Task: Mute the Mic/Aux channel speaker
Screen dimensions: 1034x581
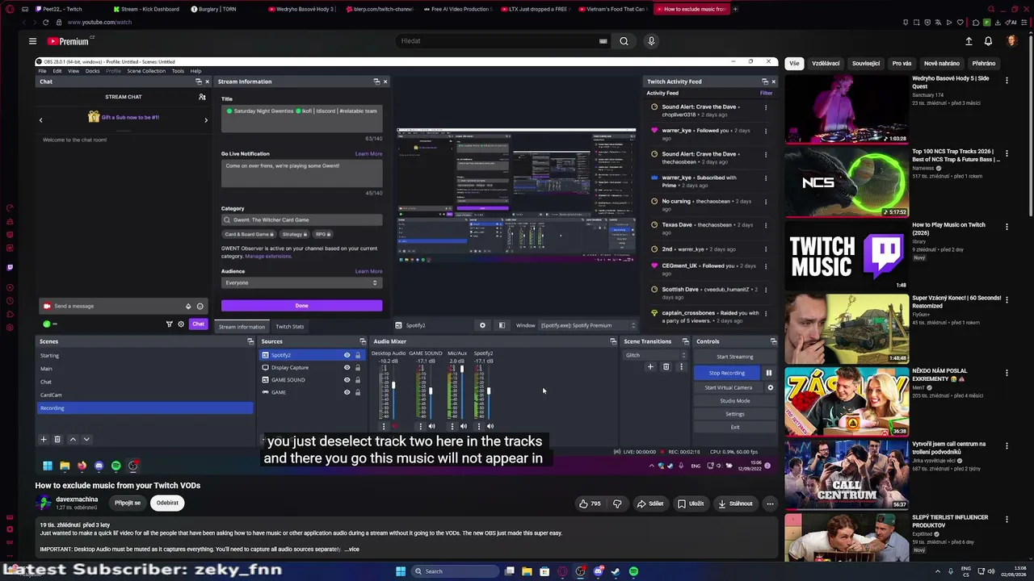Action: (464, 426)
